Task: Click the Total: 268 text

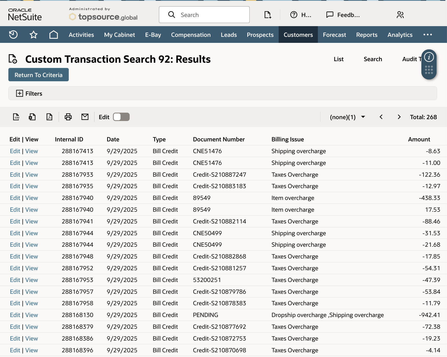Action: pos(423,117)
